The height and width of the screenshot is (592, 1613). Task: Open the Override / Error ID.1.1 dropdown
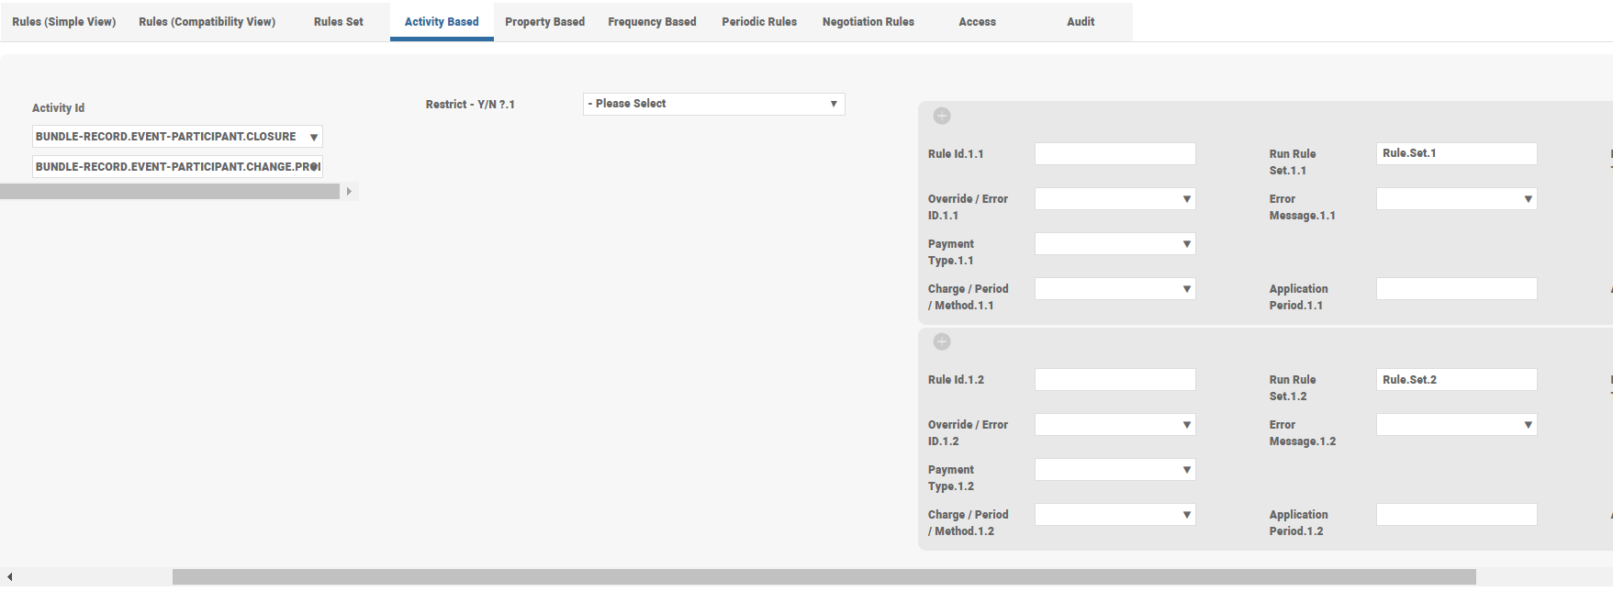[x=1115, y=199]
